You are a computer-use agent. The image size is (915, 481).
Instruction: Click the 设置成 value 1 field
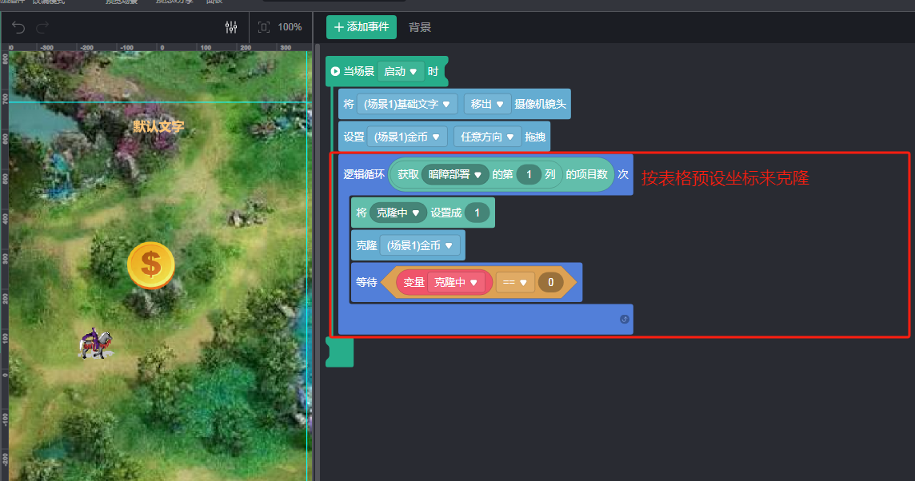pos(477,213)
